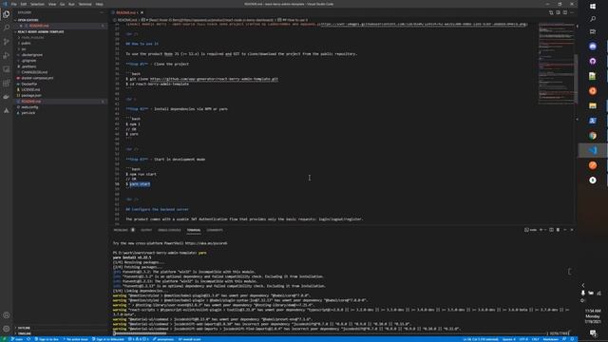Viewport: 608px width, 342px height.
Task: Close README.md in Open Editors list
Action: pyautogui.click(x=21, y=26)
